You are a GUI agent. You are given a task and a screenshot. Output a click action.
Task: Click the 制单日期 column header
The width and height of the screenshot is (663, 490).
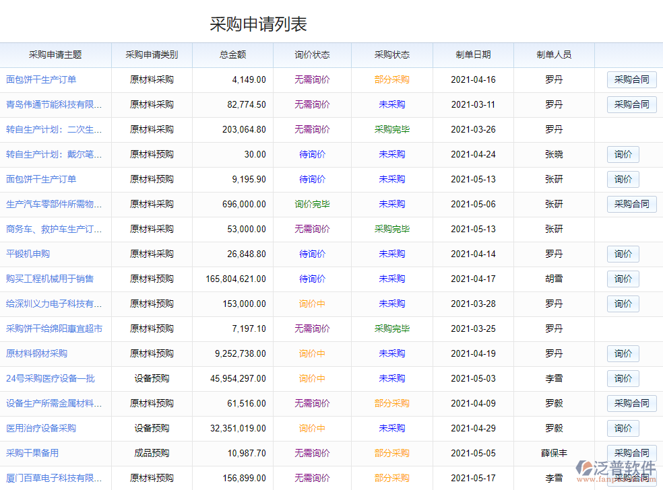point(473,55)
